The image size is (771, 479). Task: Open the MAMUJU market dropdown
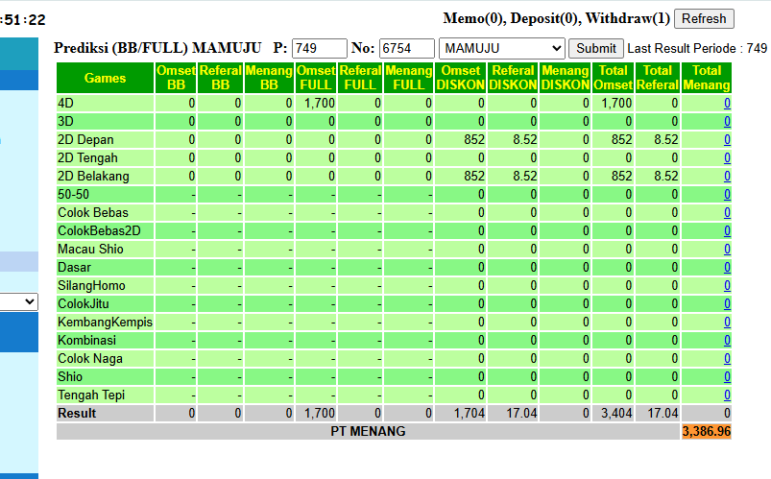(x=501, y=48)
